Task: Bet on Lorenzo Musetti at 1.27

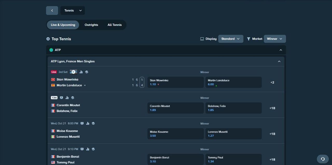Action: (233, 134)
